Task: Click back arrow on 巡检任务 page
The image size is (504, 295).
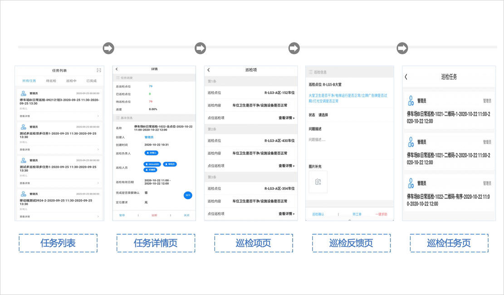Action: (x=406, y=77)
